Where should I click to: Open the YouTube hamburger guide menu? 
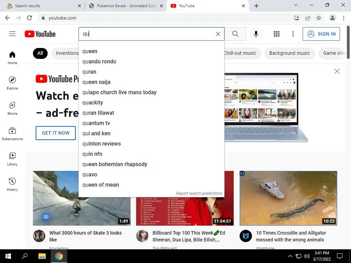pyautogui.click(x=12, y=34)
